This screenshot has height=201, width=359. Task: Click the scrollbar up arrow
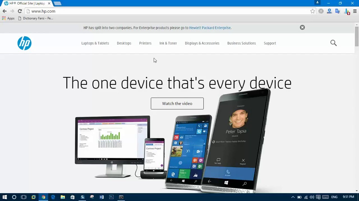[x=357, y=24]
